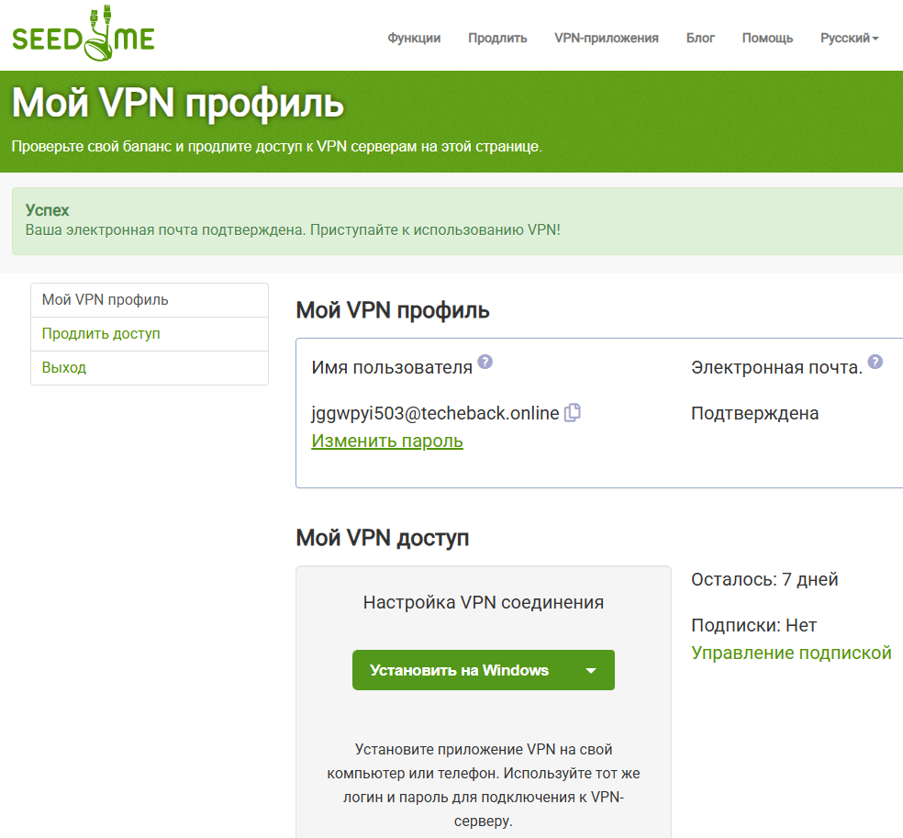Open Продлить доступ in the sidebar

[x=150, y=334]
